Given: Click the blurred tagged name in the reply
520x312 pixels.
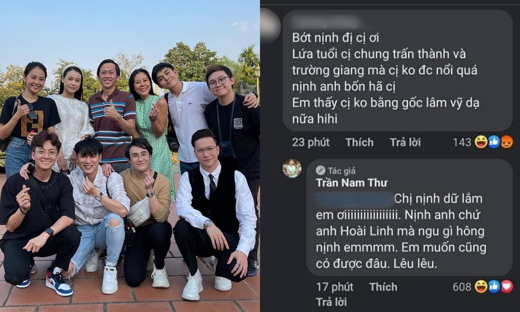Looking at the screenshot, I should pyautogui.click(x=353, y=199).
